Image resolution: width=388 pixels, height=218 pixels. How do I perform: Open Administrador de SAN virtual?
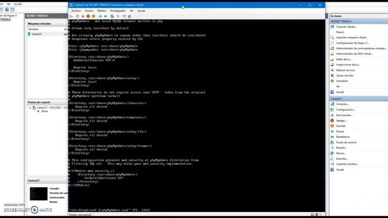tap(354, 54)
